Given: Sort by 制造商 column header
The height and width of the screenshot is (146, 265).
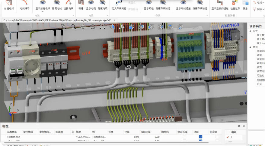Looking at the screenshot, I should 59,132.
